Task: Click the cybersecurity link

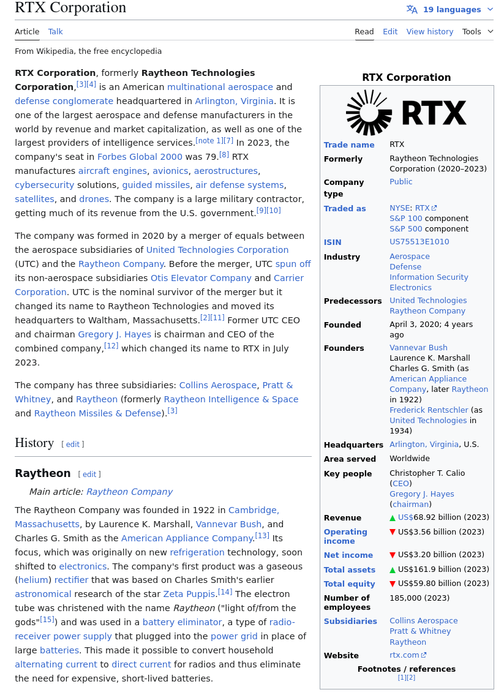Action: point(44,185)
